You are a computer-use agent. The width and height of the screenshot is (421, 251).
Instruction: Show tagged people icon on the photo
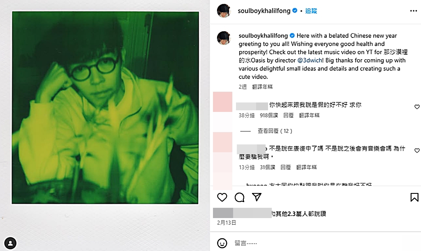click(x=10, y=243)
